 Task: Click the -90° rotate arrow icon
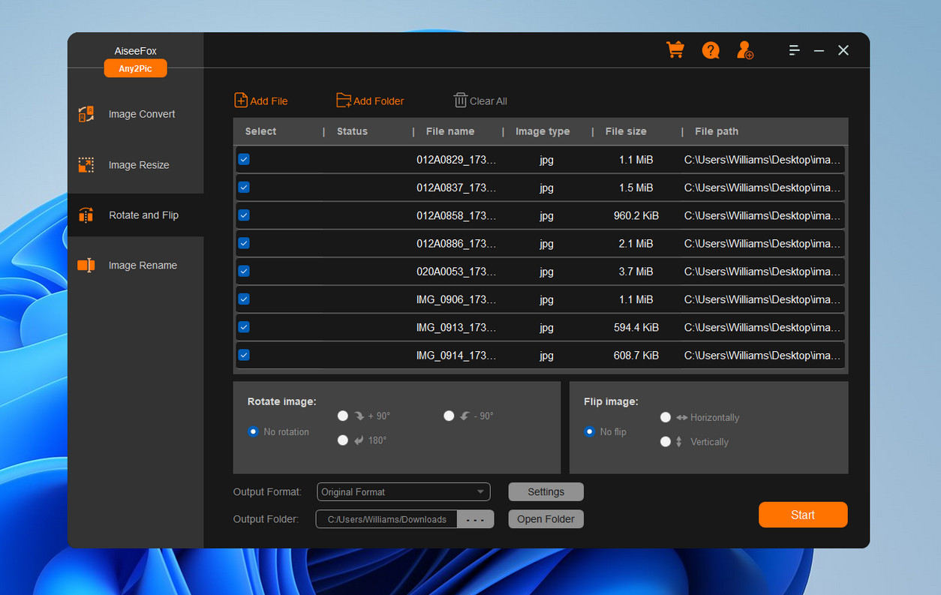465,416
